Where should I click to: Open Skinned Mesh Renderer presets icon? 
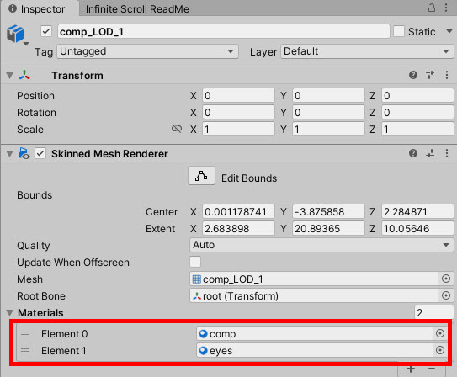pos(430,153)
